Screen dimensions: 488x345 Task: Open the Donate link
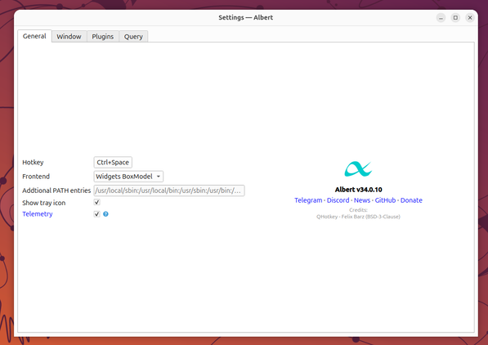point(411,200)
